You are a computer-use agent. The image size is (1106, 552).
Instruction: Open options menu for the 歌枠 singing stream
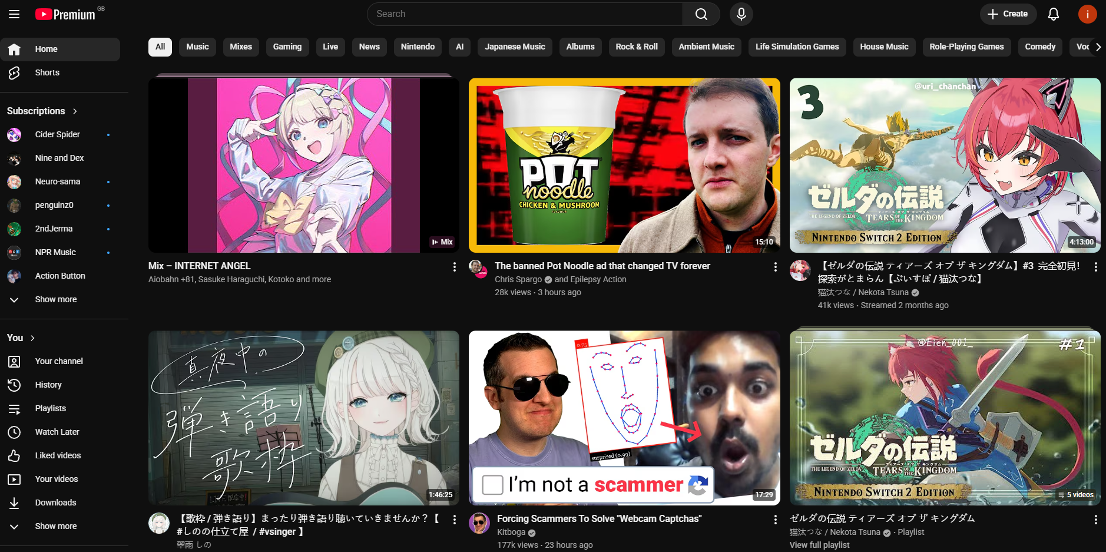pyautogui.click(x=454, y=520)
